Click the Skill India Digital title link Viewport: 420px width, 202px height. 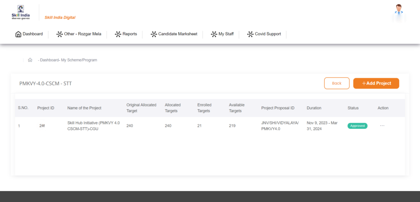click(60, 17)
